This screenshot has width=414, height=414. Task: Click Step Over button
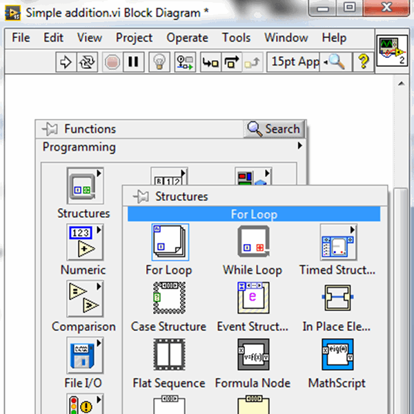[x=232, y=62]
